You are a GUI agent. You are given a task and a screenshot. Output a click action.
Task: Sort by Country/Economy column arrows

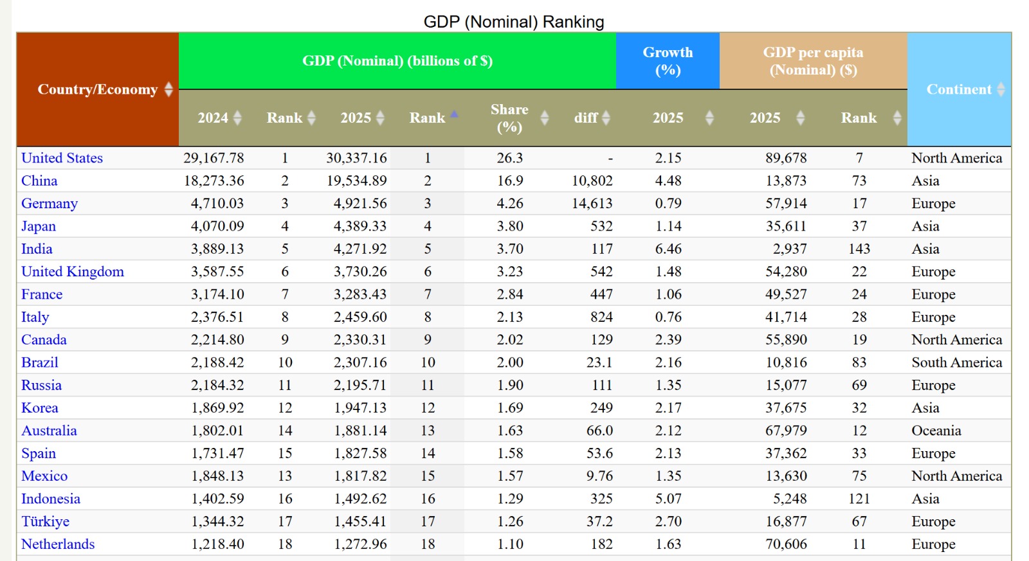[x=168, y=89]
